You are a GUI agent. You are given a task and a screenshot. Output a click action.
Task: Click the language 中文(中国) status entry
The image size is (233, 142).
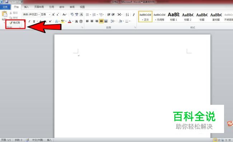tap(38, 140)
